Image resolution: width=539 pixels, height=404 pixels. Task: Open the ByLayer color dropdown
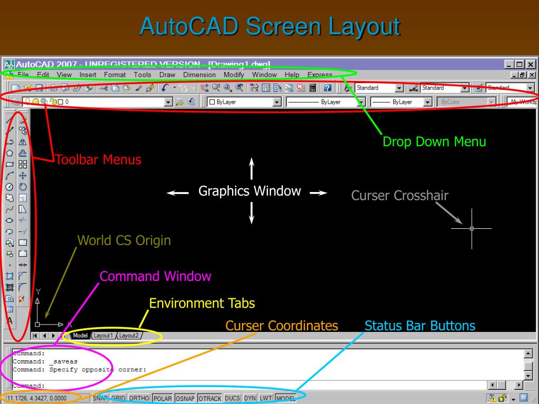(x=277, y=102)
